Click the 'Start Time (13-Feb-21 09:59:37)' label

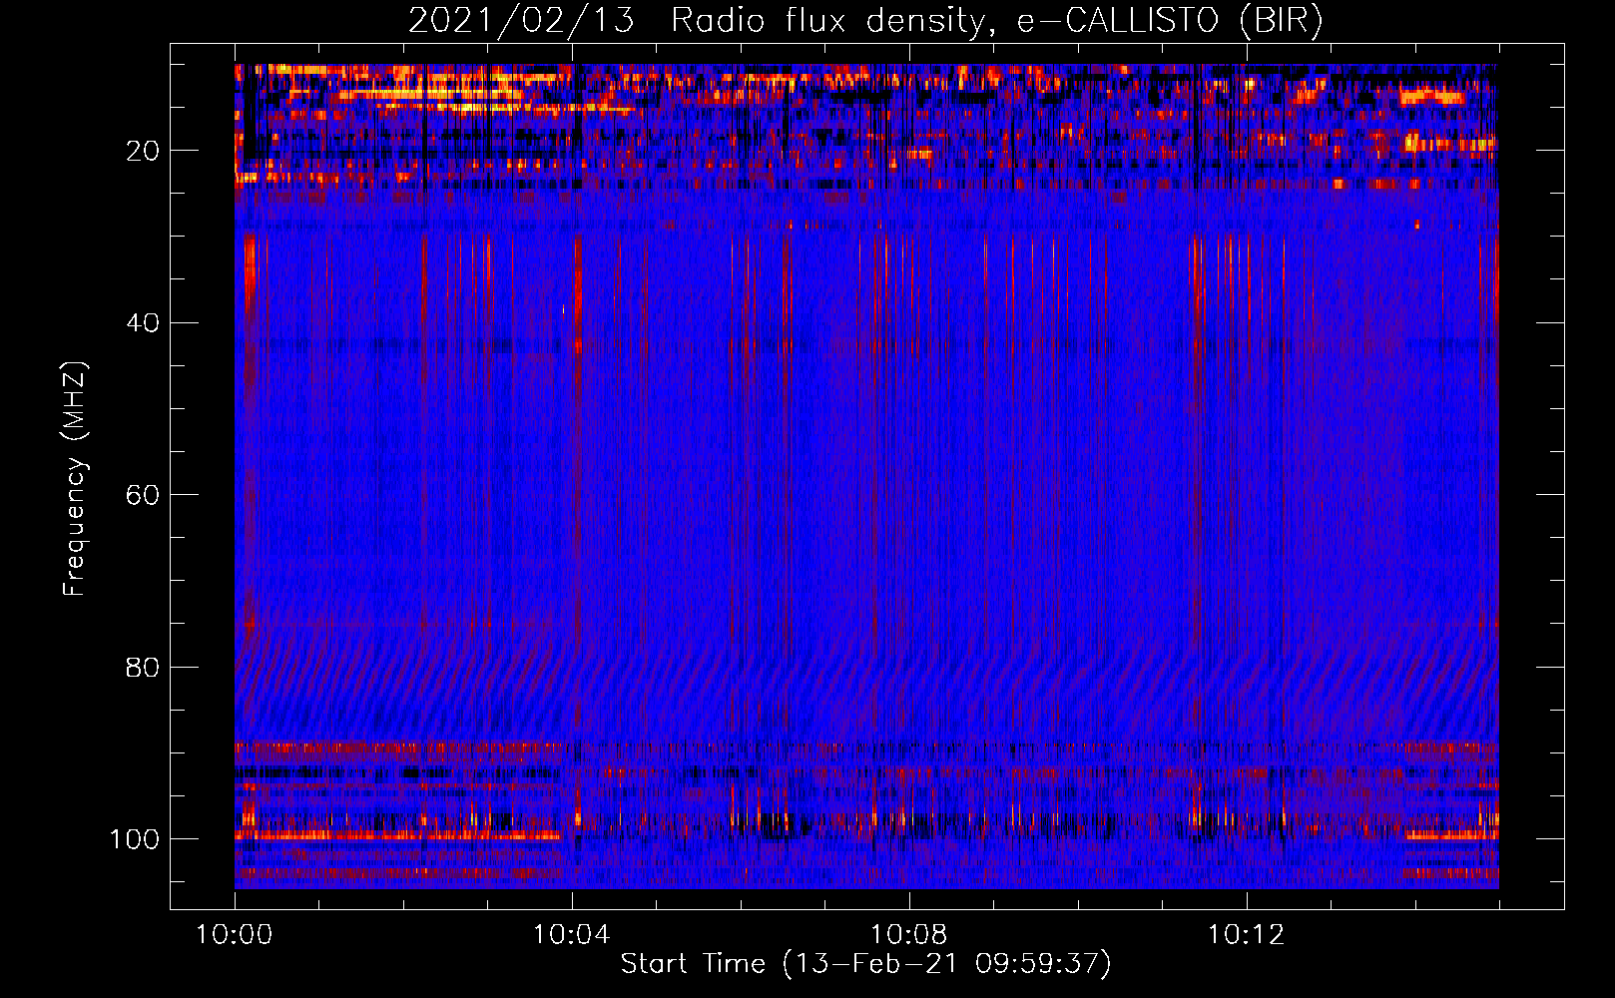click(x=865, y=964)
